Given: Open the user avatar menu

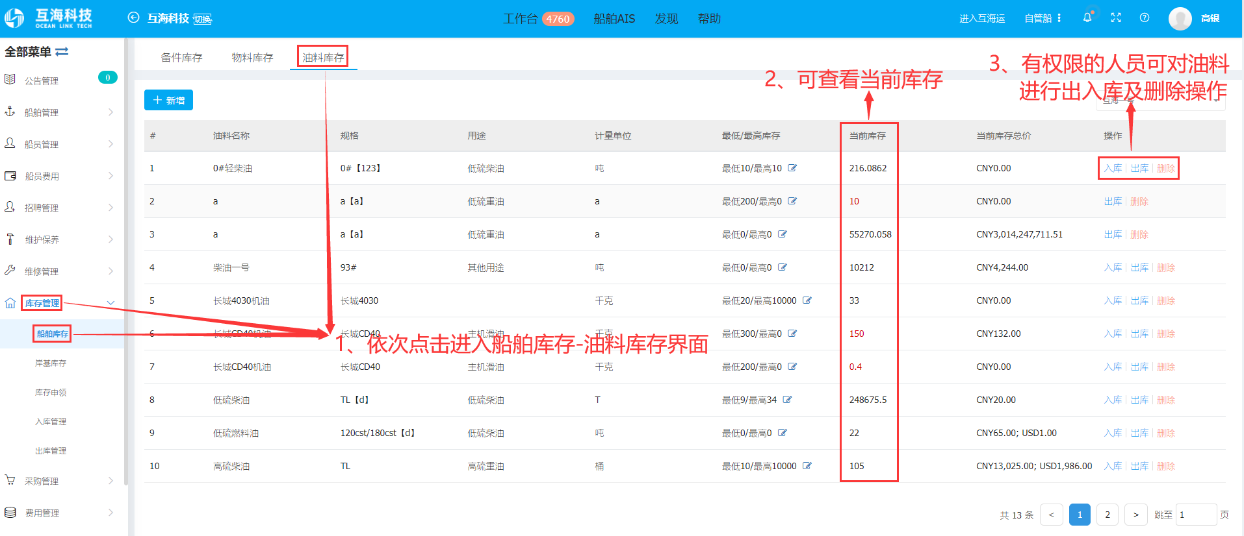Looking at the screenshot, I should [1180, 18].
